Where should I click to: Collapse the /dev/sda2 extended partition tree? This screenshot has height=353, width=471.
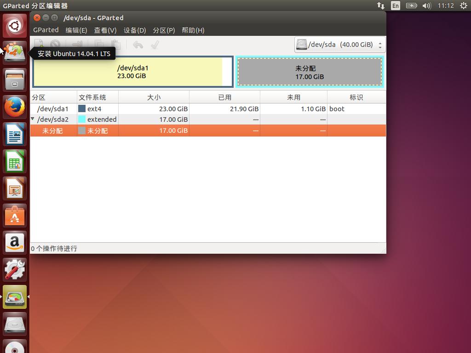pyautogui.click(x=33, y=119)
